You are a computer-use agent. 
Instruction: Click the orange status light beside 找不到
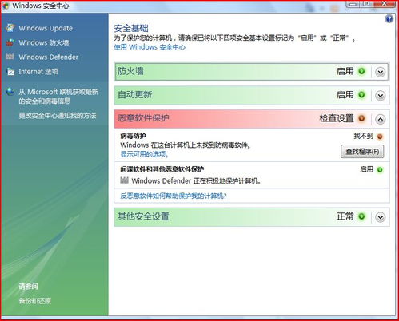click(x=380, y=137)
